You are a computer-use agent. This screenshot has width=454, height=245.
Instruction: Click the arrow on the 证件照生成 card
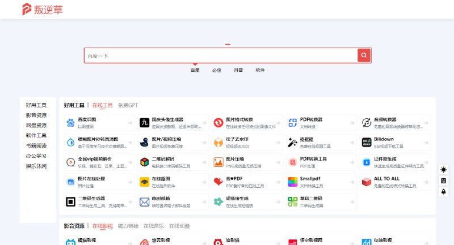pyautogui.click(x=426, y=162)
